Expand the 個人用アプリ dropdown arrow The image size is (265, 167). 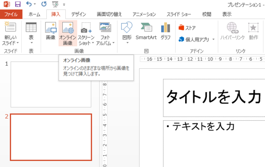(213, 40)
